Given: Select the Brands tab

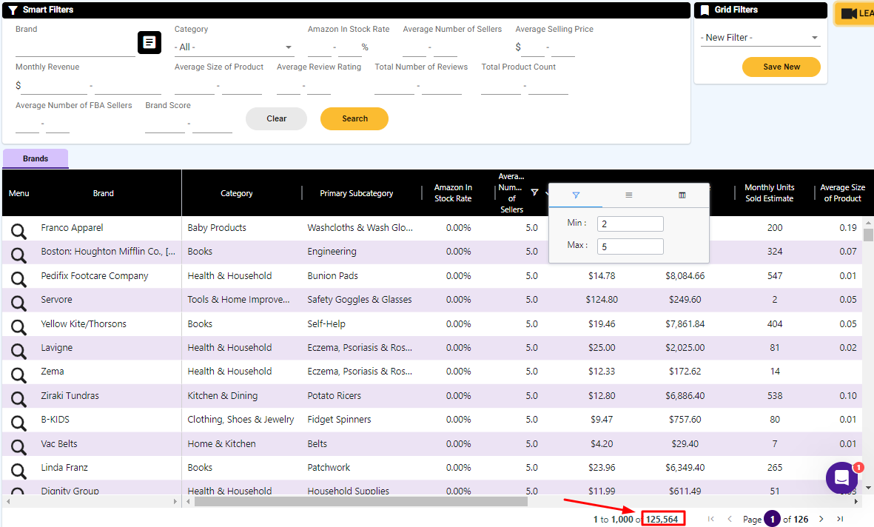Looking at the screenshot, I should point(36,158).
